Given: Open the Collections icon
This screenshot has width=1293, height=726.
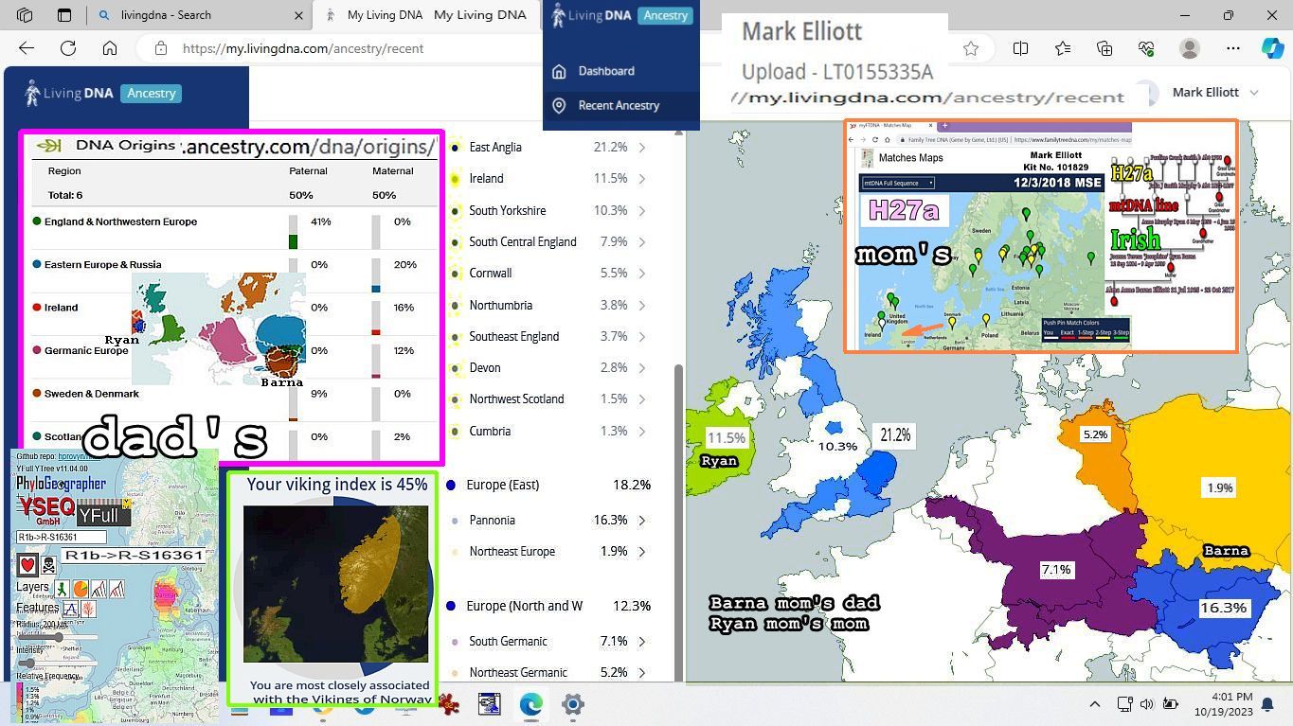Looking at the screenshot, I should pyautogui.click(x=1104, y=48).
